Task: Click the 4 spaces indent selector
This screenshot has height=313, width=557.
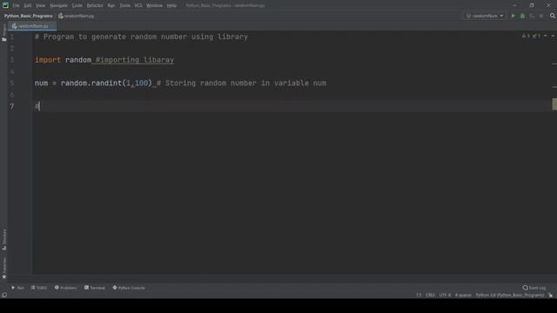Action: pos(463,295)
